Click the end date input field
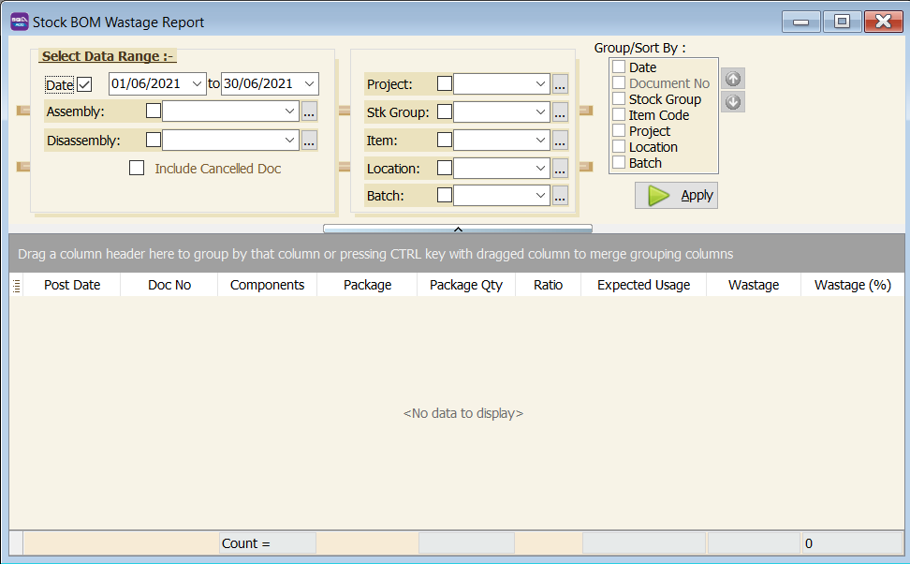The height and width of the screenshot is (564, 910). (259, 84)
